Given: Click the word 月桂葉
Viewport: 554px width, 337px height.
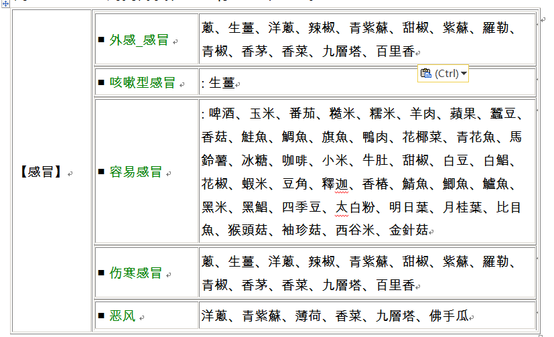Looking at the screenshot, I should tap(462, 207).
